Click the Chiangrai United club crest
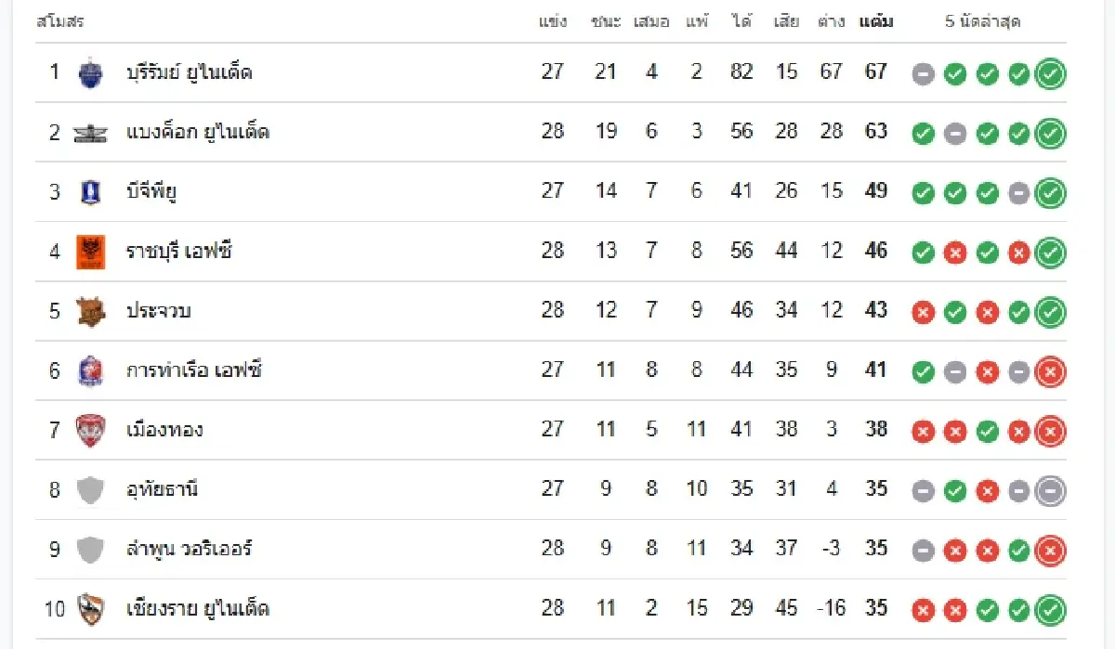1115x649 pixels. [90, 609]
